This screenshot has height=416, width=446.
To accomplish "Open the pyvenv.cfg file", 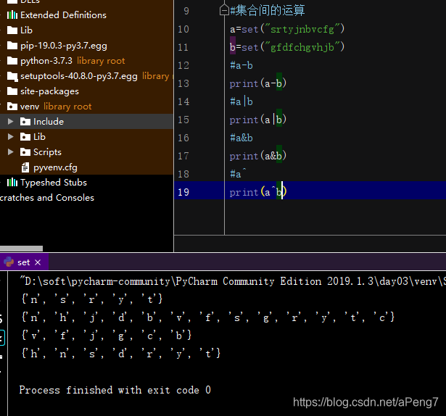I will point(55,167).
